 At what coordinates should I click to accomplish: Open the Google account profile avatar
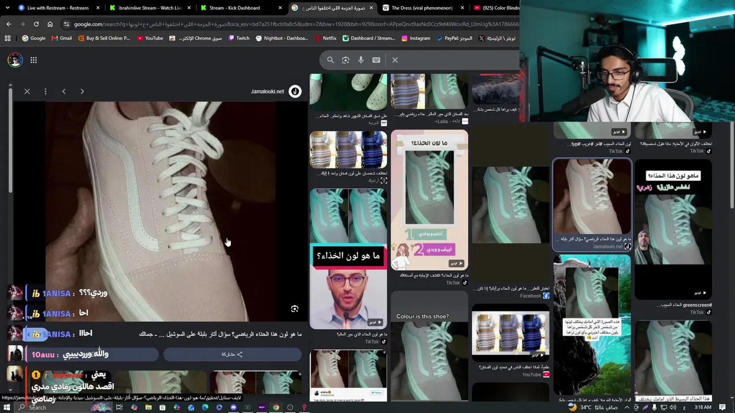(x=15, y=60)
